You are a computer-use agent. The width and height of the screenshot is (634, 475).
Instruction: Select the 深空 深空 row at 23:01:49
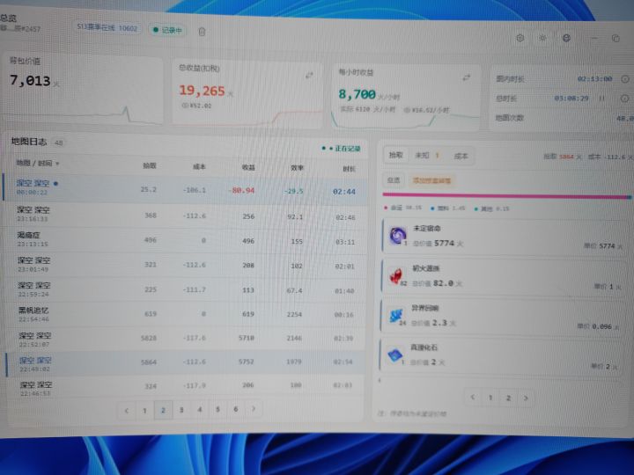tap(184, 265)
